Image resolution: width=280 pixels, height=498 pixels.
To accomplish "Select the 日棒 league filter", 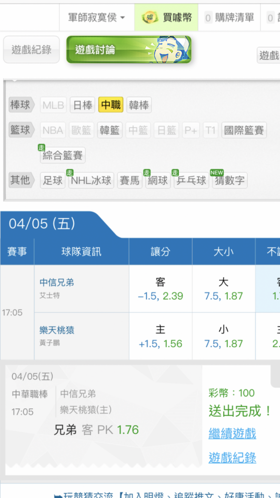I will click(83, 105).
